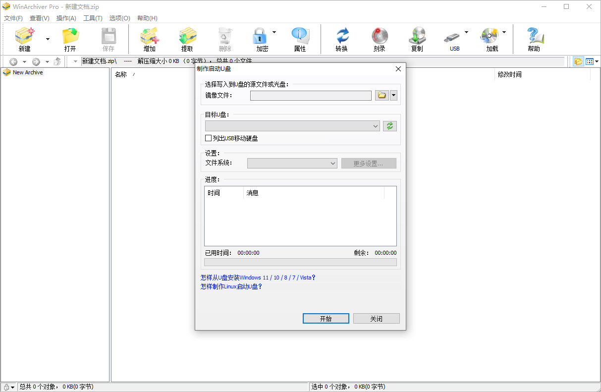Viewport: 601px width, 392px height.
Task: Open the 镜像文件 browse dropdown arrow
Action: click(x=393, y=95)
